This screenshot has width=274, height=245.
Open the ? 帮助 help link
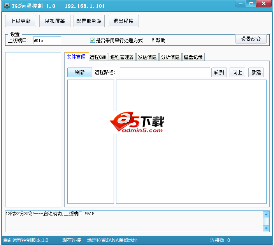pyautogui.click(x=158, y=40)
